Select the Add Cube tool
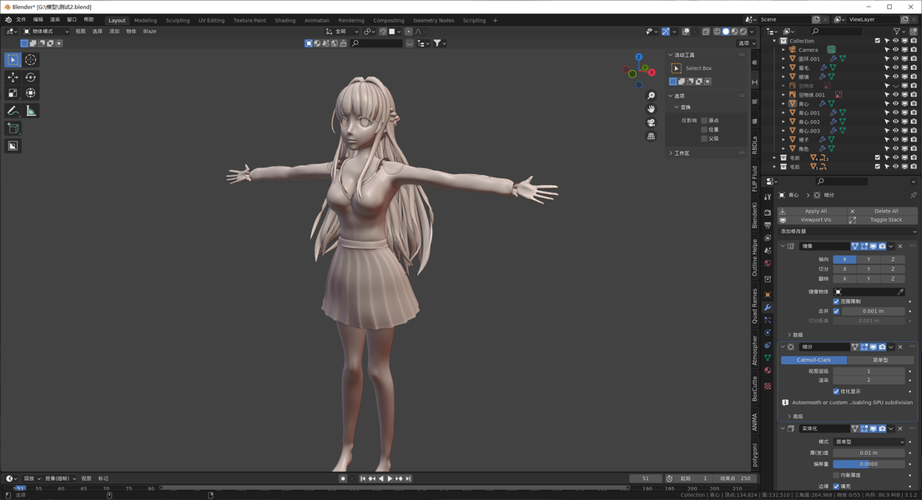Viewport: 922px width, 500px height. click(x=13, y=128)
